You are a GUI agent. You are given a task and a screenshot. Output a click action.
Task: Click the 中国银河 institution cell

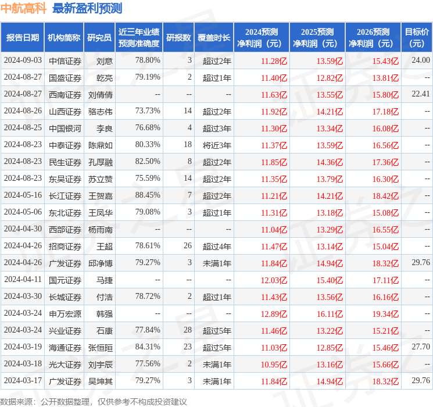tap(65, 128)
